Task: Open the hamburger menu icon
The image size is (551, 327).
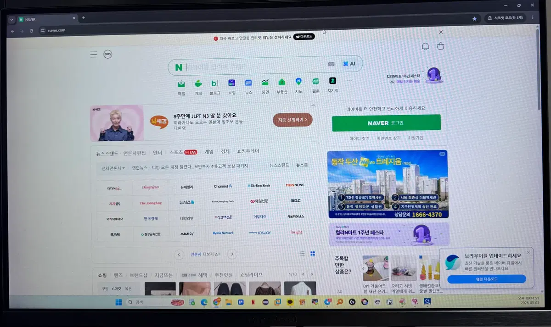Action: coord(94,54)
